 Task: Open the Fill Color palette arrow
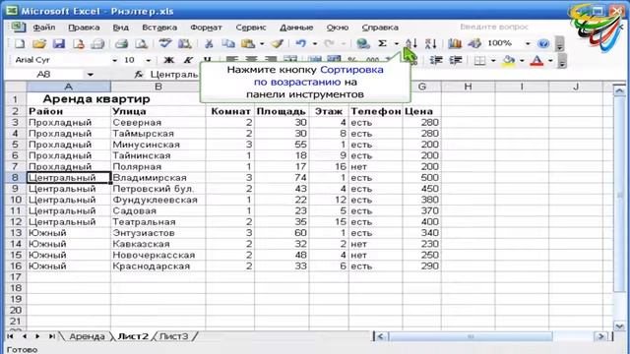point(522,60)
